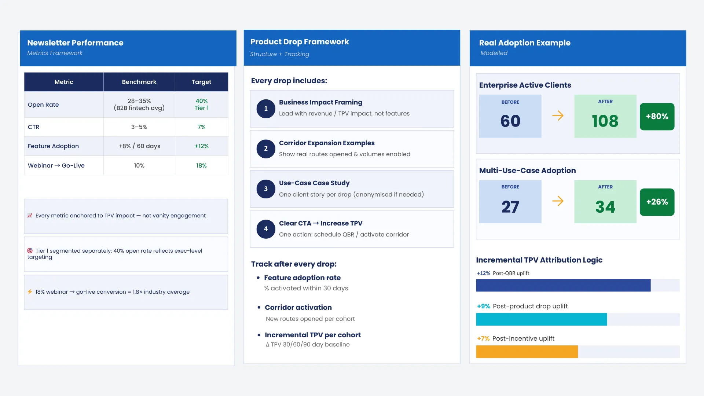Click the Post-product drop uplift teal bar
704x396 pixels.
(541, 319)
